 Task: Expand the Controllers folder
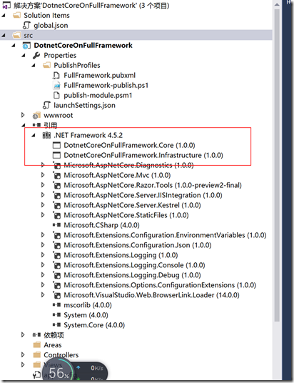click(x=23, y=354)
